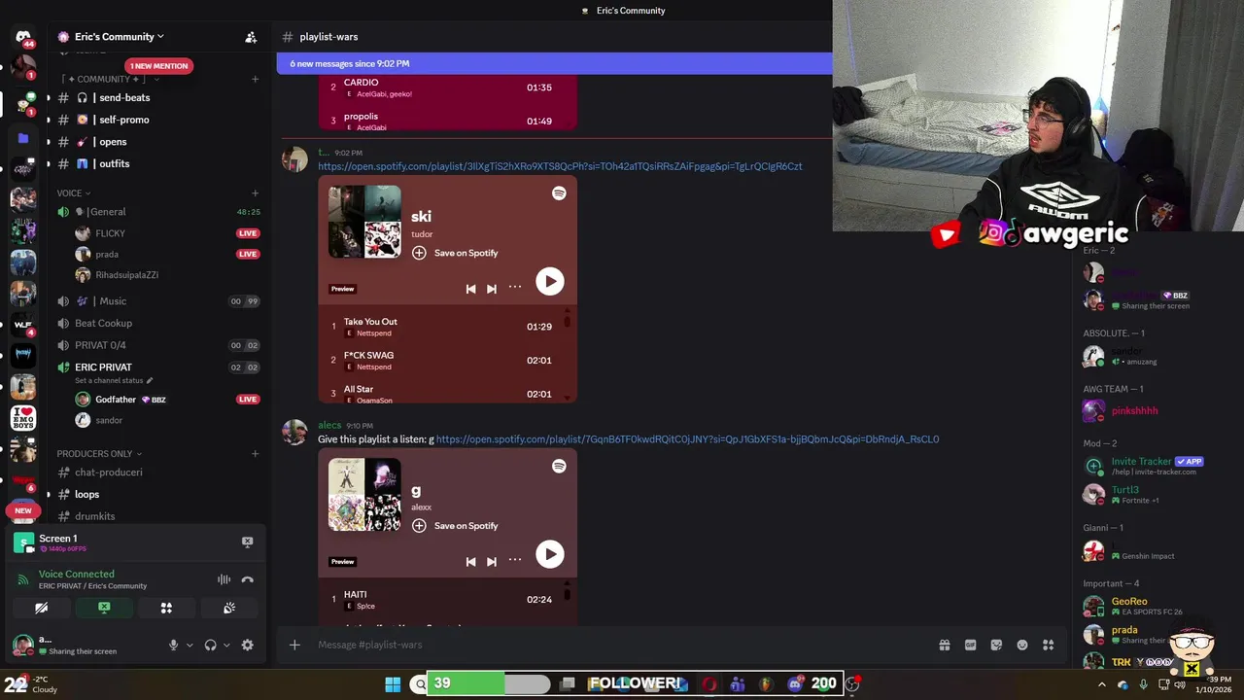Image resolution: width=1244 pixels, height=700 pixels.
Task: Toggle microphone mute
Action: click(173, 645)
